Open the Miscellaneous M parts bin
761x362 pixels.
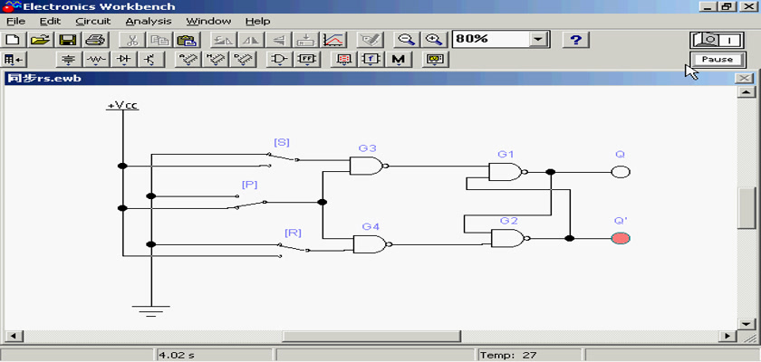pyautogui.click(x=398, y=60)
